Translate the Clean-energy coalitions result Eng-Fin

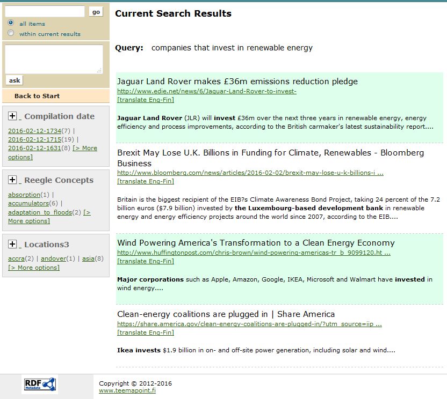[146, 332]
